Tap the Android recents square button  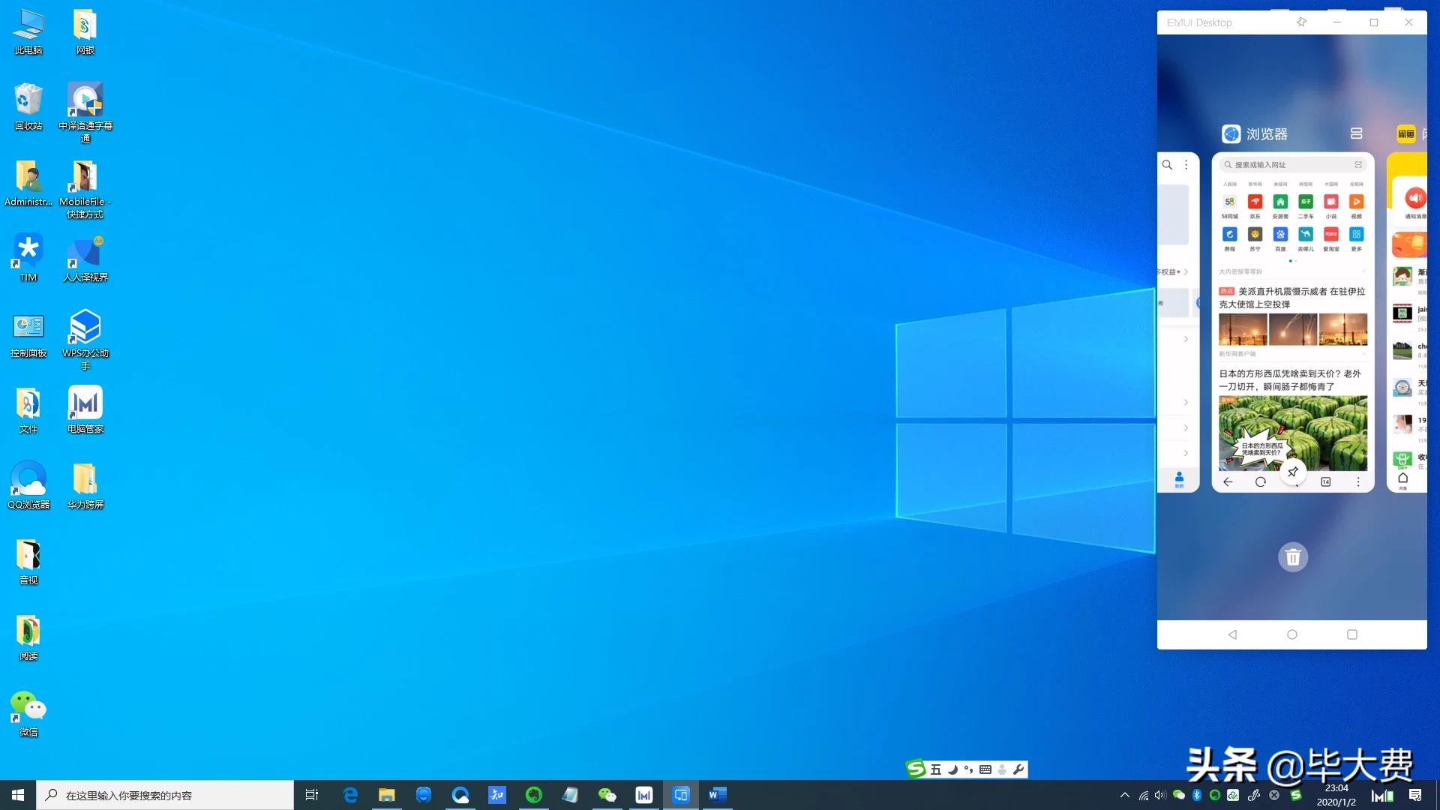pos(1351,634)
